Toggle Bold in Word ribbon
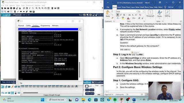 (x=118, y=15)
